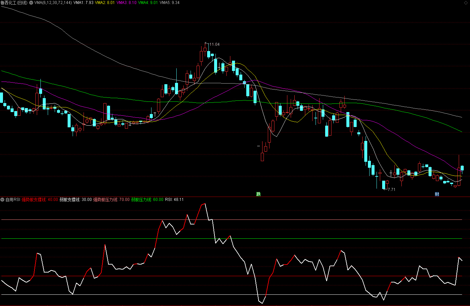Open the dropdown arrow beside 鲁西化工(日线)
Screen dimensions: 470x306
coord(31,3)
